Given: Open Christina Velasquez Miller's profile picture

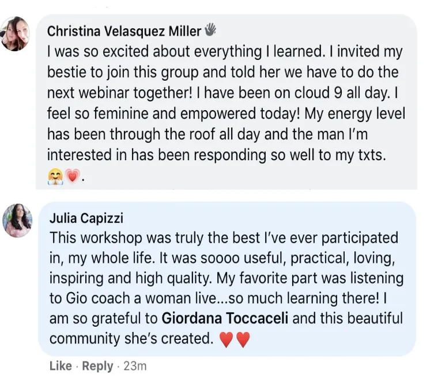Looking at the screenshot, I should pyautogui.click(x=16, y=34).
